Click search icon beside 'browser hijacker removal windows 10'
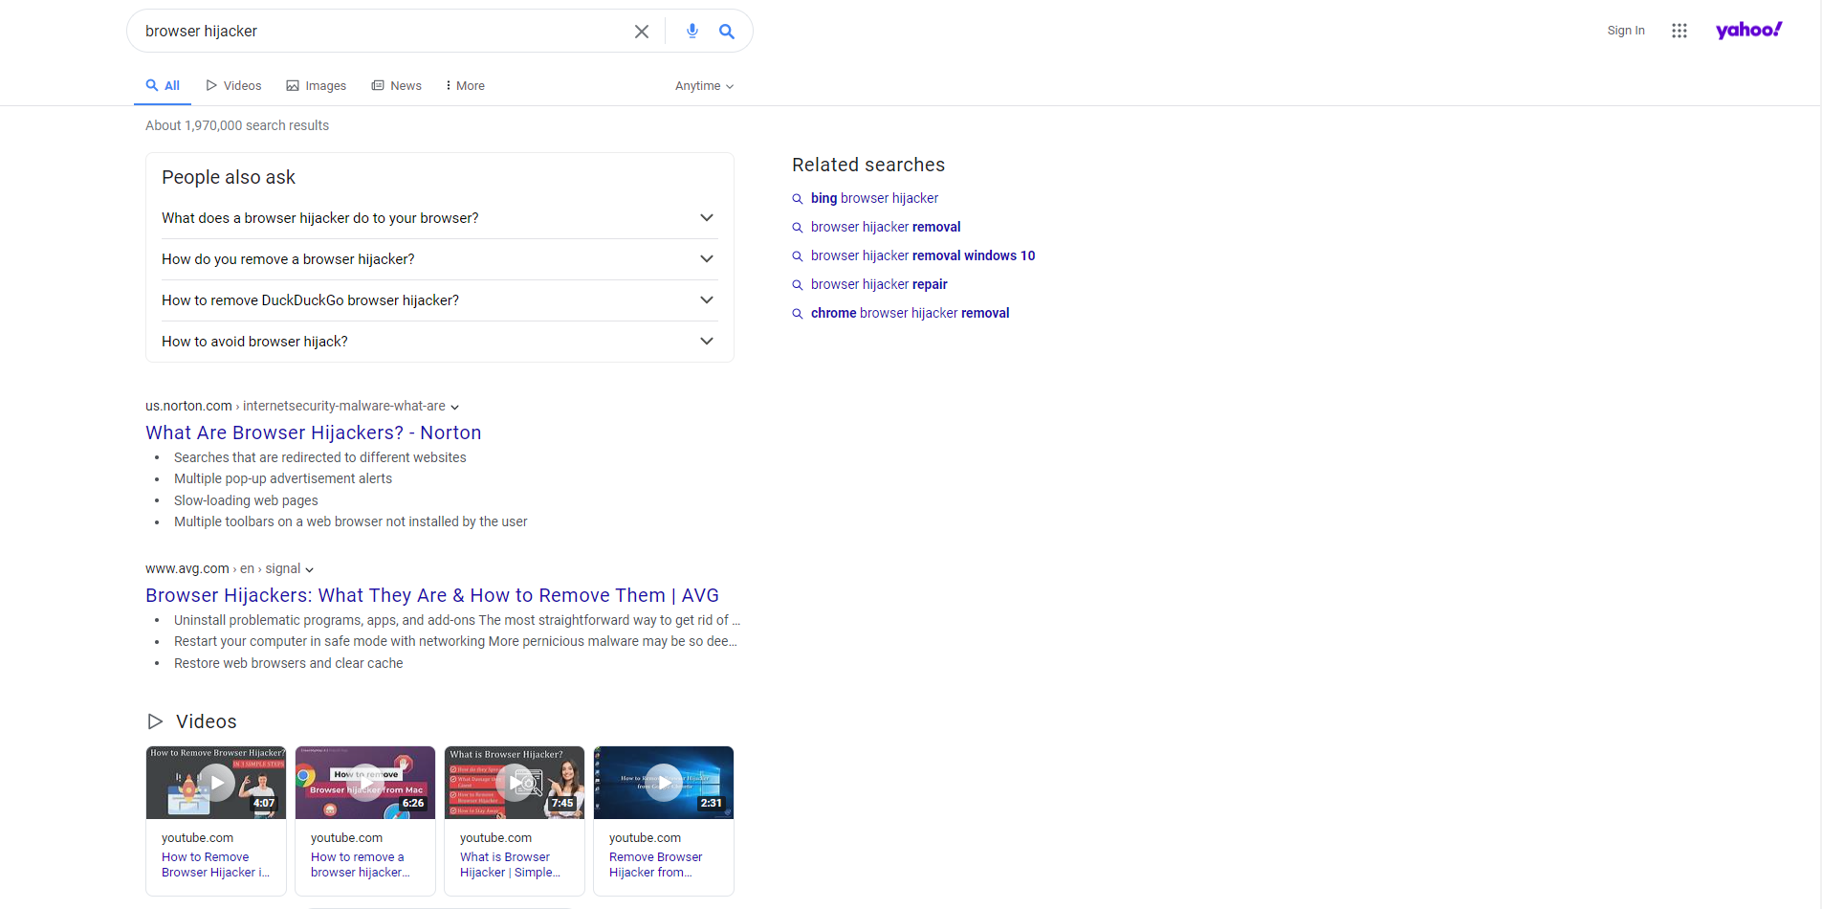The height and width of the screenshot is (909, 1822). pos(798,256)
